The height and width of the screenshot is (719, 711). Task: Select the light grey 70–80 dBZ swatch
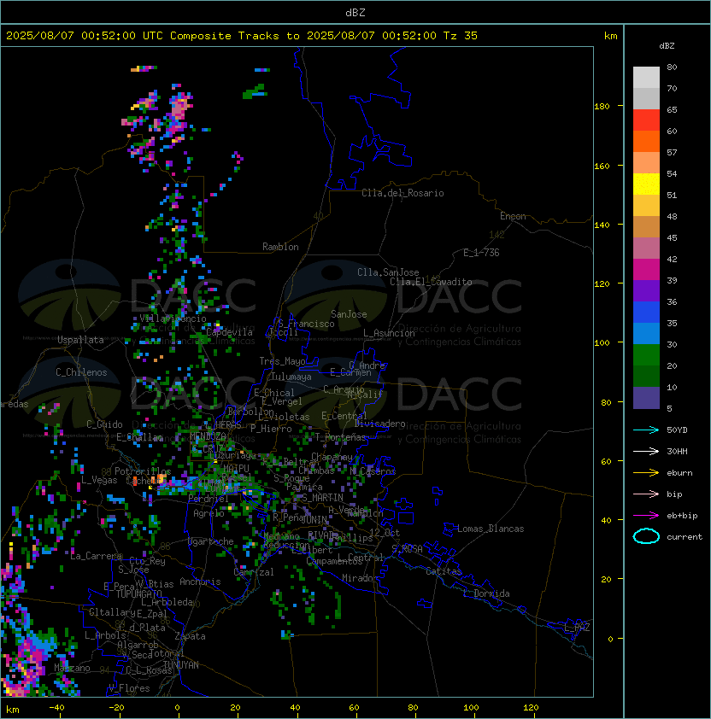tap(646, 77)
